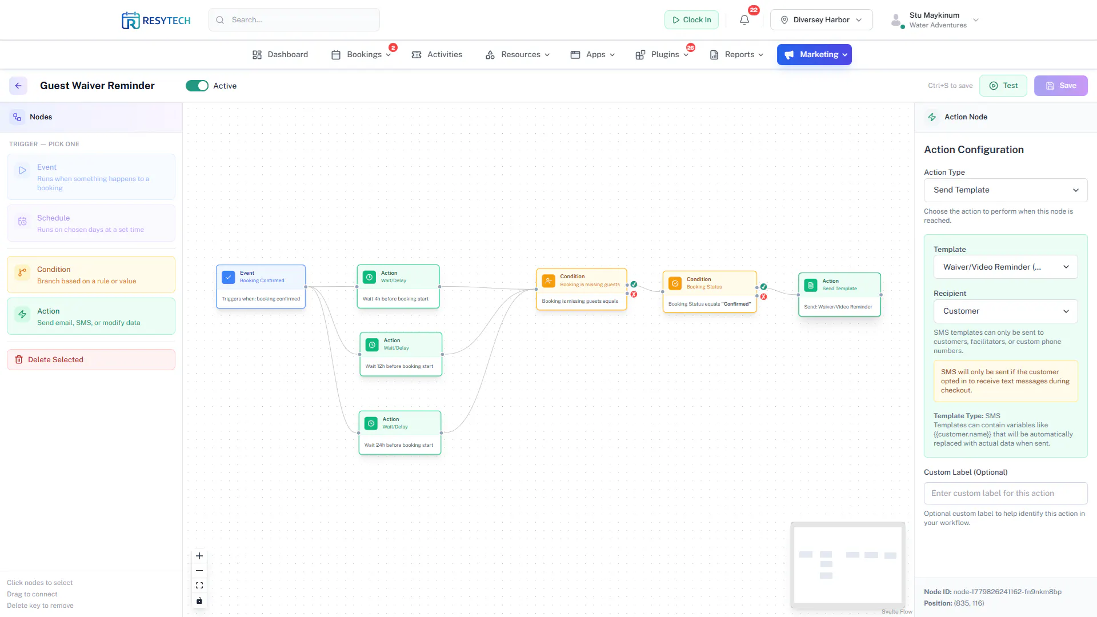Click the minimap thumbnail of the workflow
This screenshot has height=617, width=1097.
point(848,565)
